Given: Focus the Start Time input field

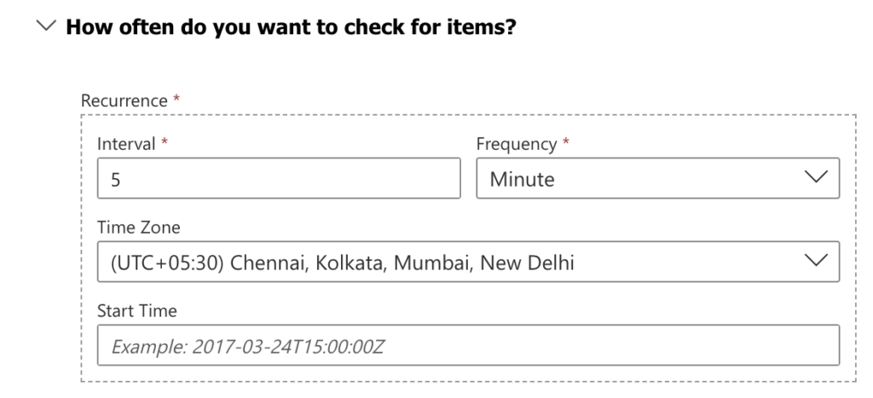Looking at the screenshot, I should [468, 345].
